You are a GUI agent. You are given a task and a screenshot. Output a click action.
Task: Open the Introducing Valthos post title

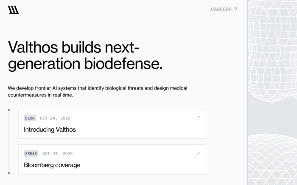(x=50, y=130)
